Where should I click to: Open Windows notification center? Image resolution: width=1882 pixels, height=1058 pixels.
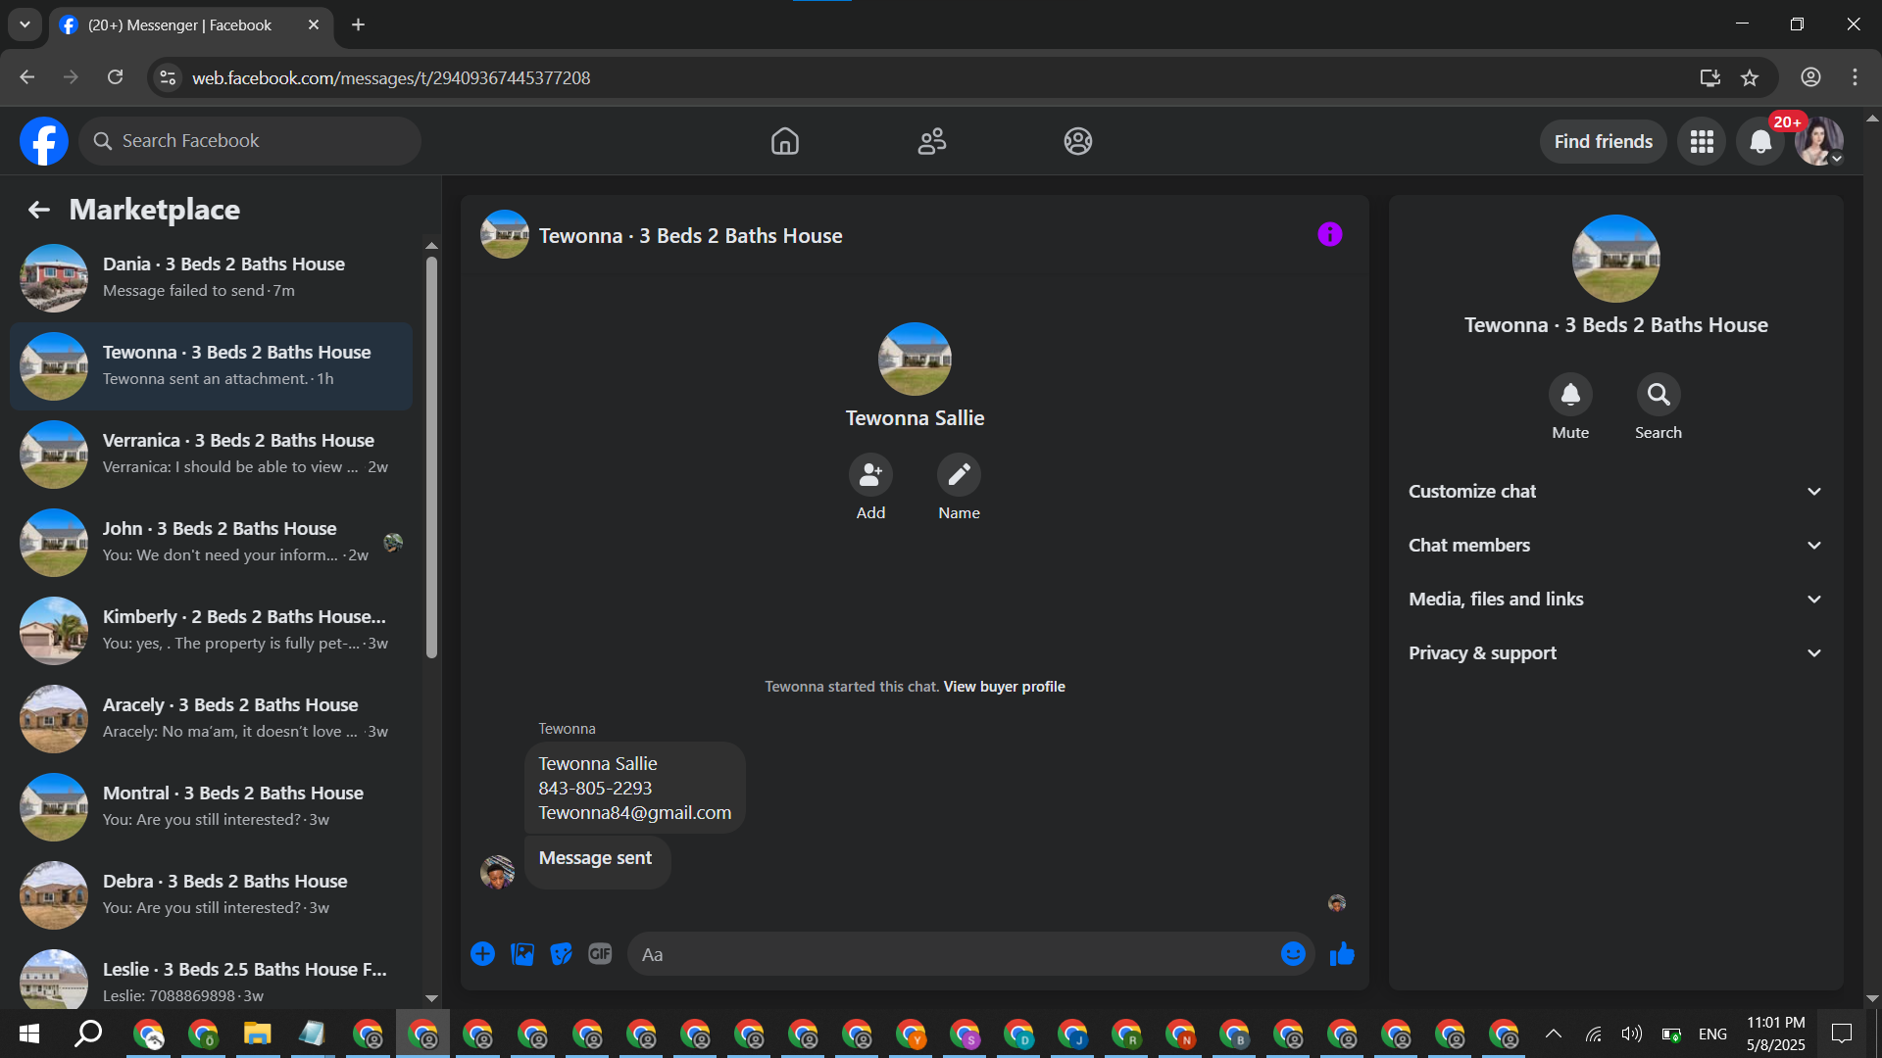pos(1842,1034)
